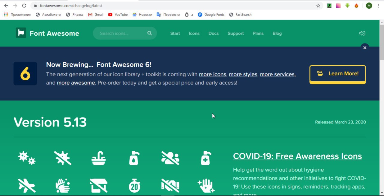Bookmark this page with star

pos(318,6)
